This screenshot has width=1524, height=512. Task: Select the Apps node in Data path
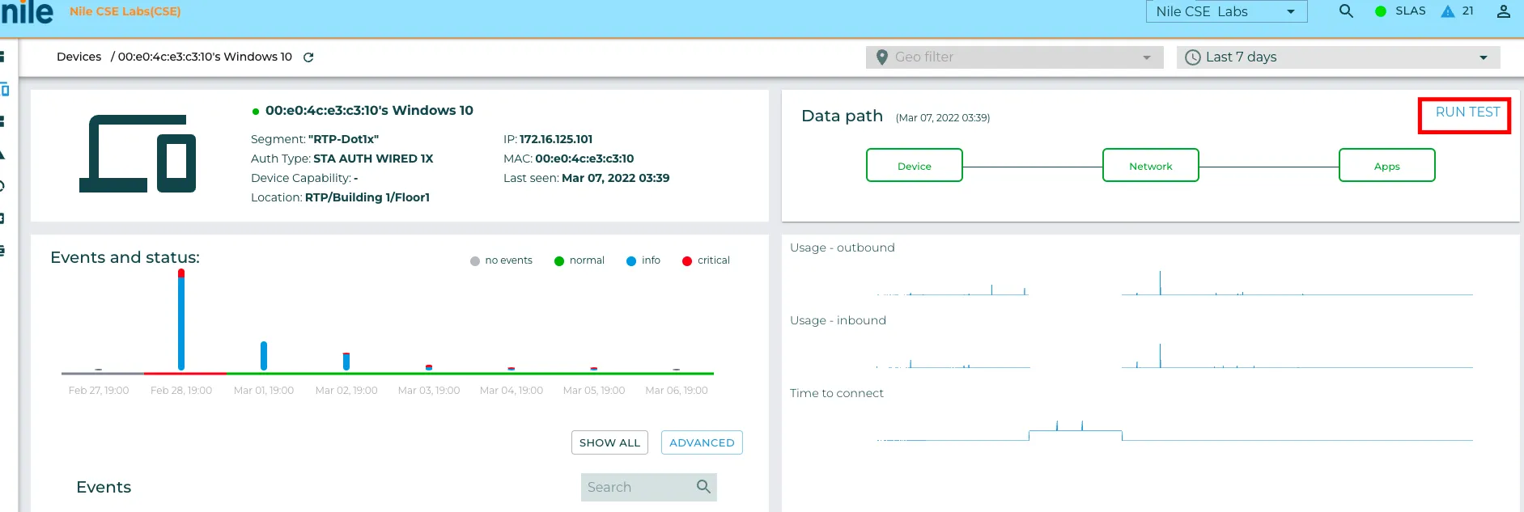click(1387, 165)
